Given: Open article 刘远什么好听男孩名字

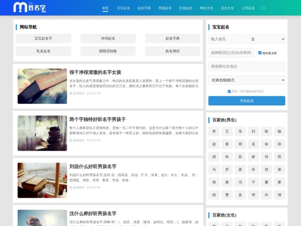Looking at the screenshot, I should [93, 167].
